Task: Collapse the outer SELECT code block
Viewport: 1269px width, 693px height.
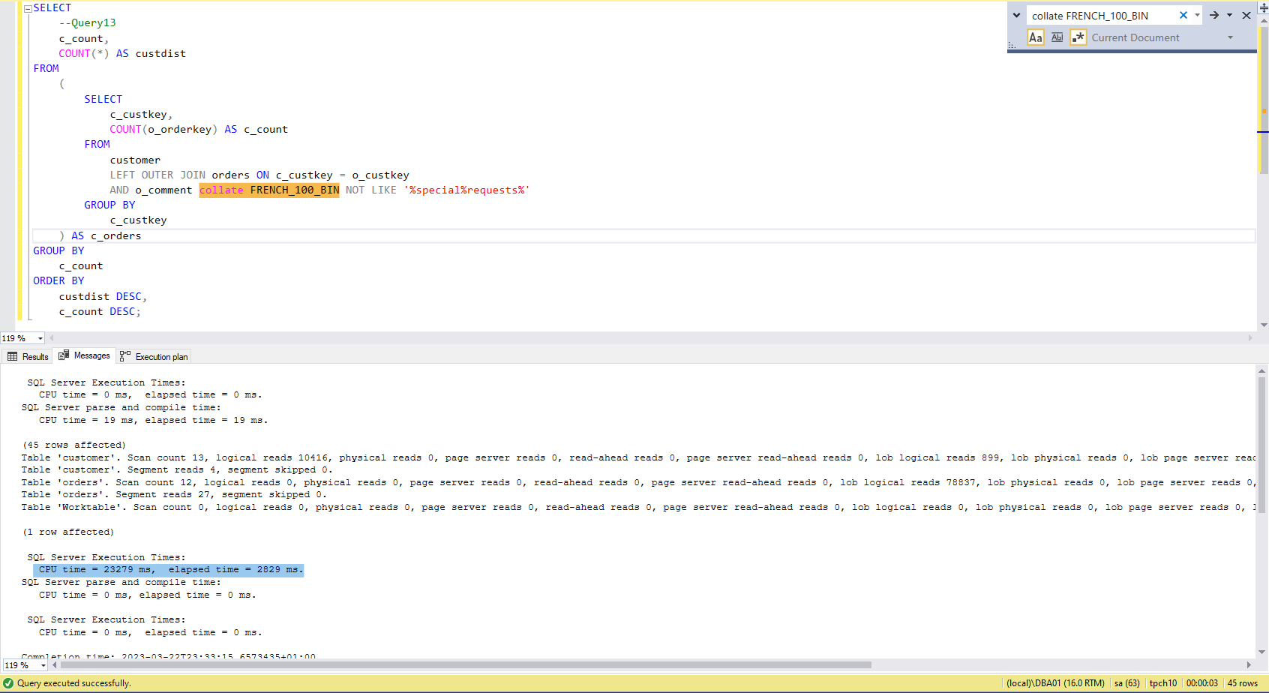Action: (28, 8)
